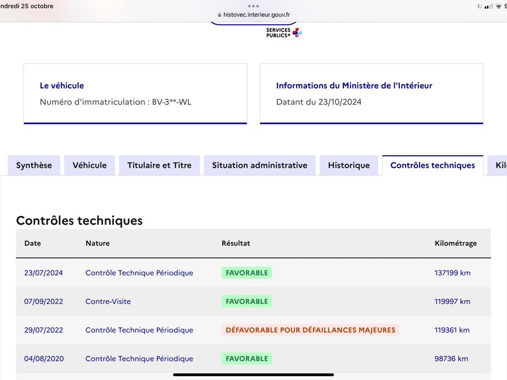Click the DÉFAVORABLE POUR DÉFAILLANCES MAJEURES badge
The image size is (507, 380).
(x=311, y=330)
